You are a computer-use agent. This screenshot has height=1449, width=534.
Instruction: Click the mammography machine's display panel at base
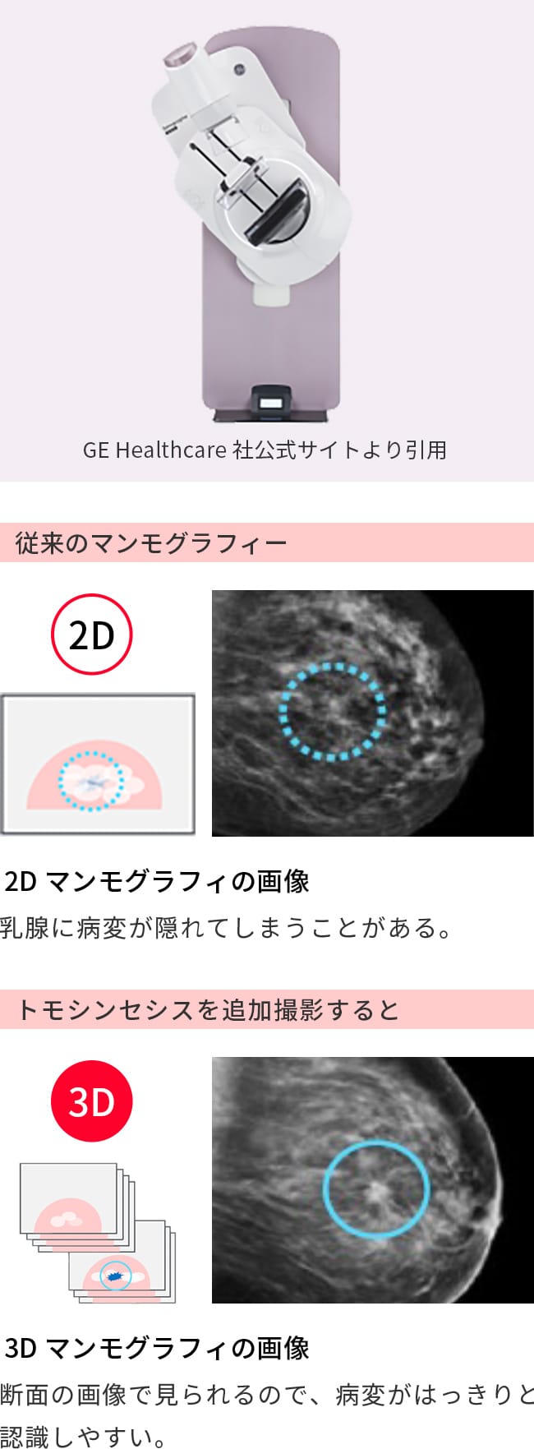[273, 402]
